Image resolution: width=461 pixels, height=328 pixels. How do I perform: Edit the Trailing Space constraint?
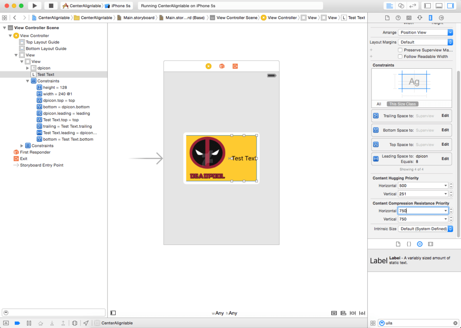point(445,115)
